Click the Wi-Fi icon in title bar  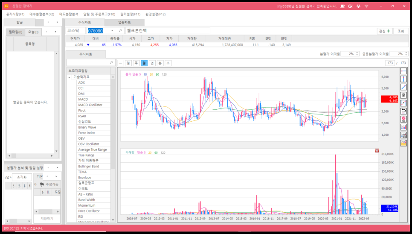coord(366,6)
